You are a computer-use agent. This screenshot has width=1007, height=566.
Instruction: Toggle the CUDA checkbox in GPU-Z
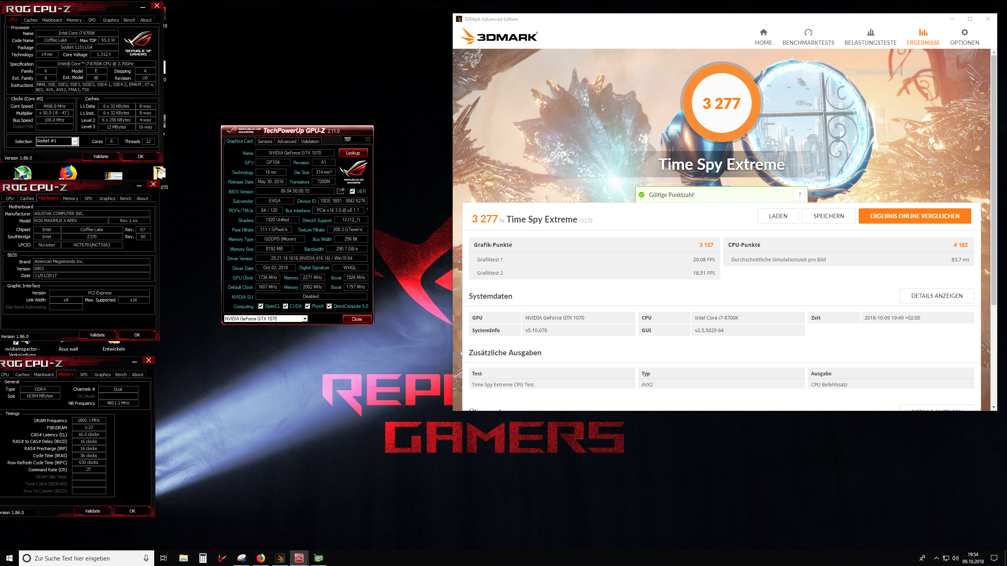(286, 306)
